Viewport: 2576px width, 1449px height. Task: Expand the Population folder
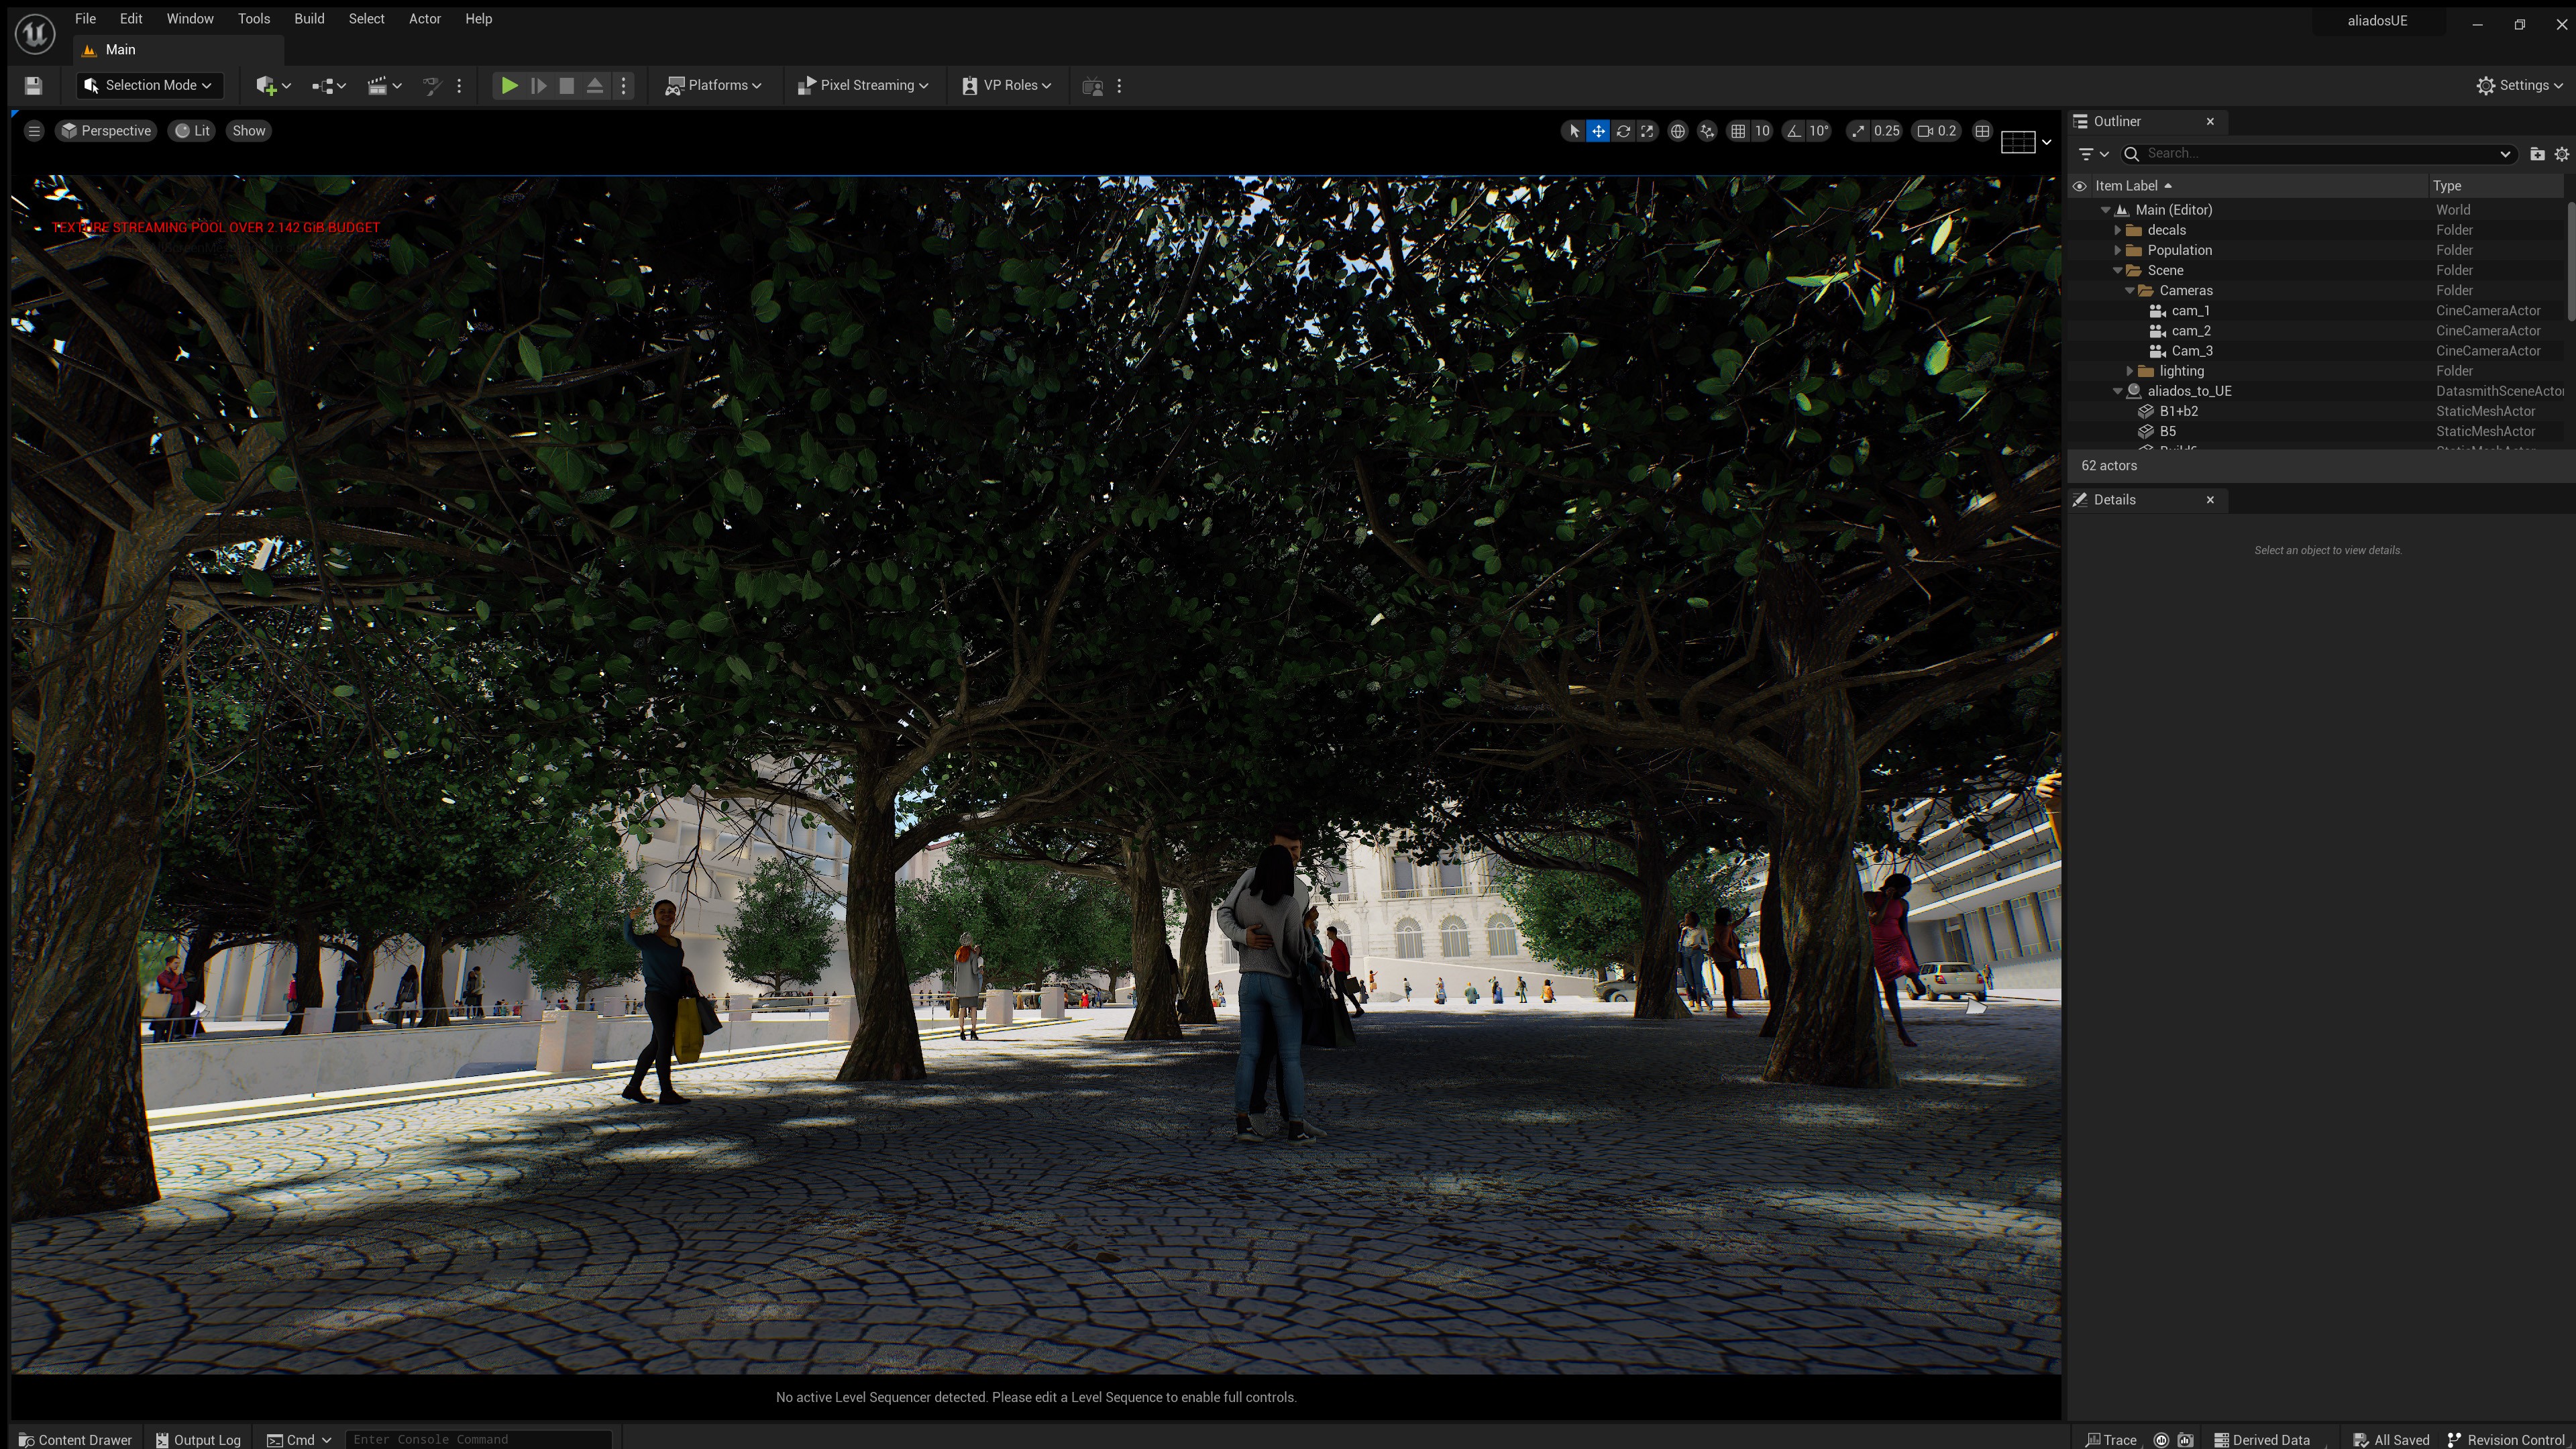pos(2117,250)
